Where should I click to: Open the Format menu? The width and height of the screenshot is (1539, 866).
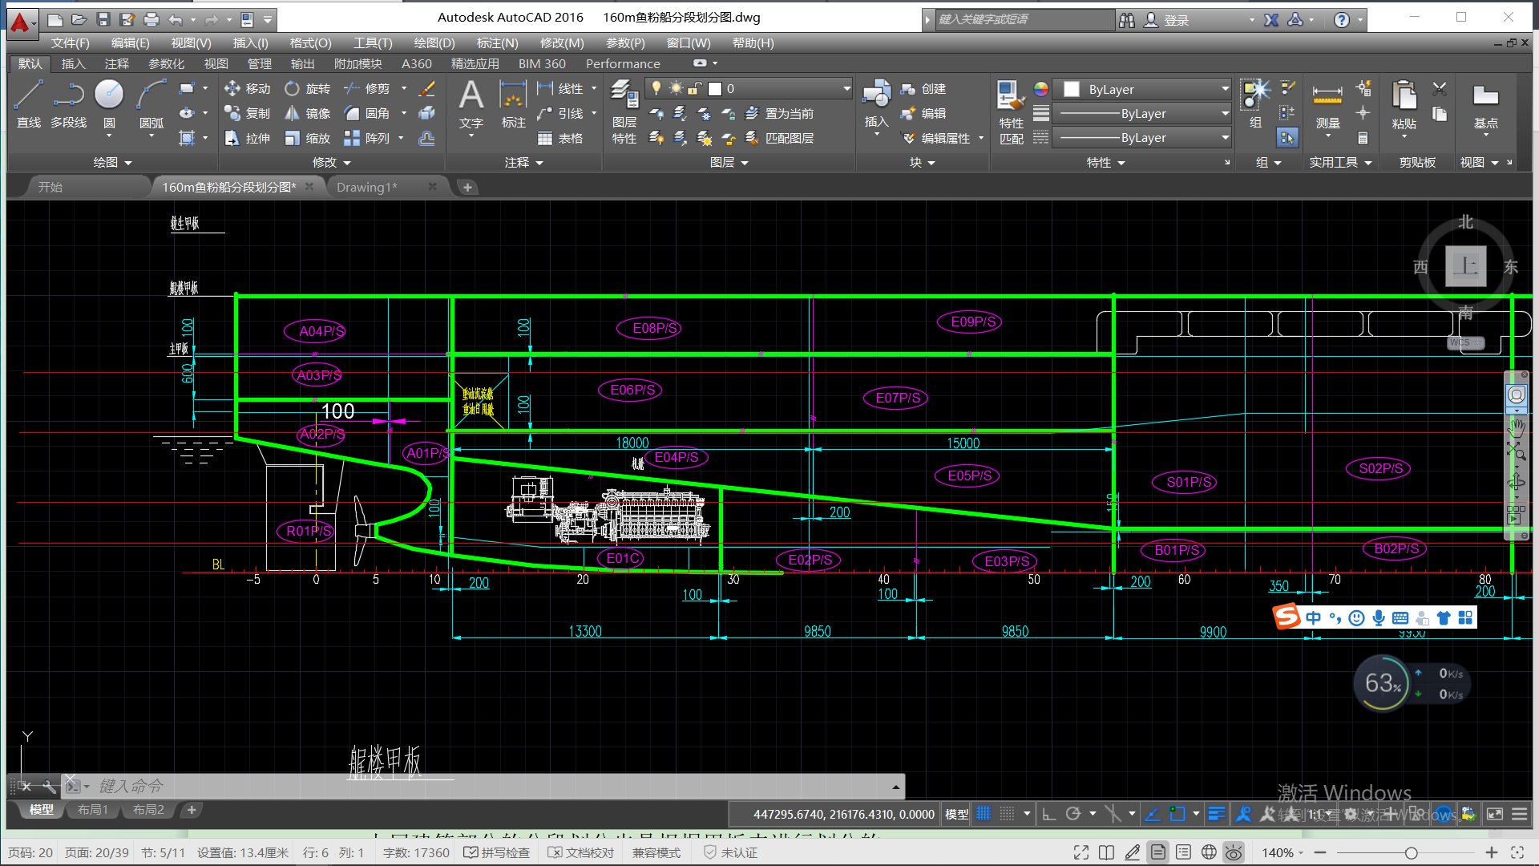tap(310, 42)
